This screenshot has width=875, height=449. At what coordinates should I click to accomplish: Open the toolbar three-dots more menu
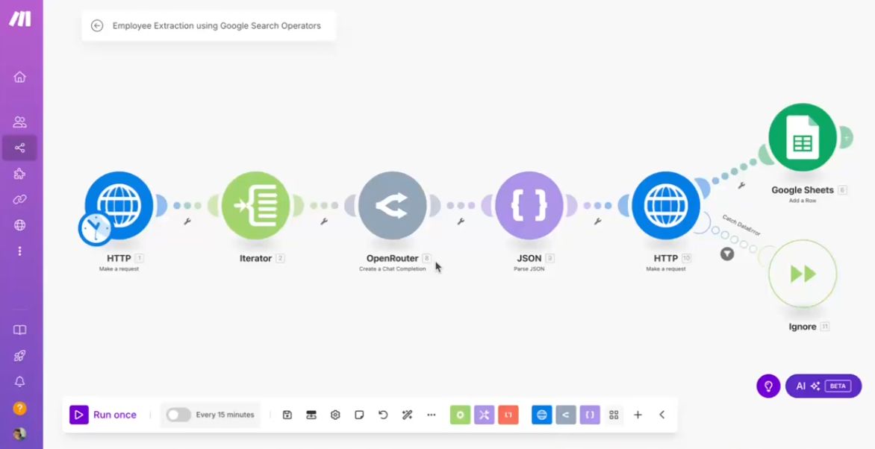click(x=432, y=415)
